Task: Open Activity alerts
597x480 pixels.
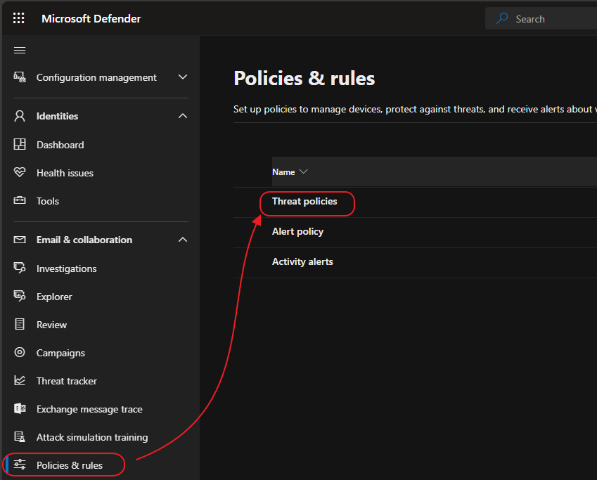Action: coord(302,262)
